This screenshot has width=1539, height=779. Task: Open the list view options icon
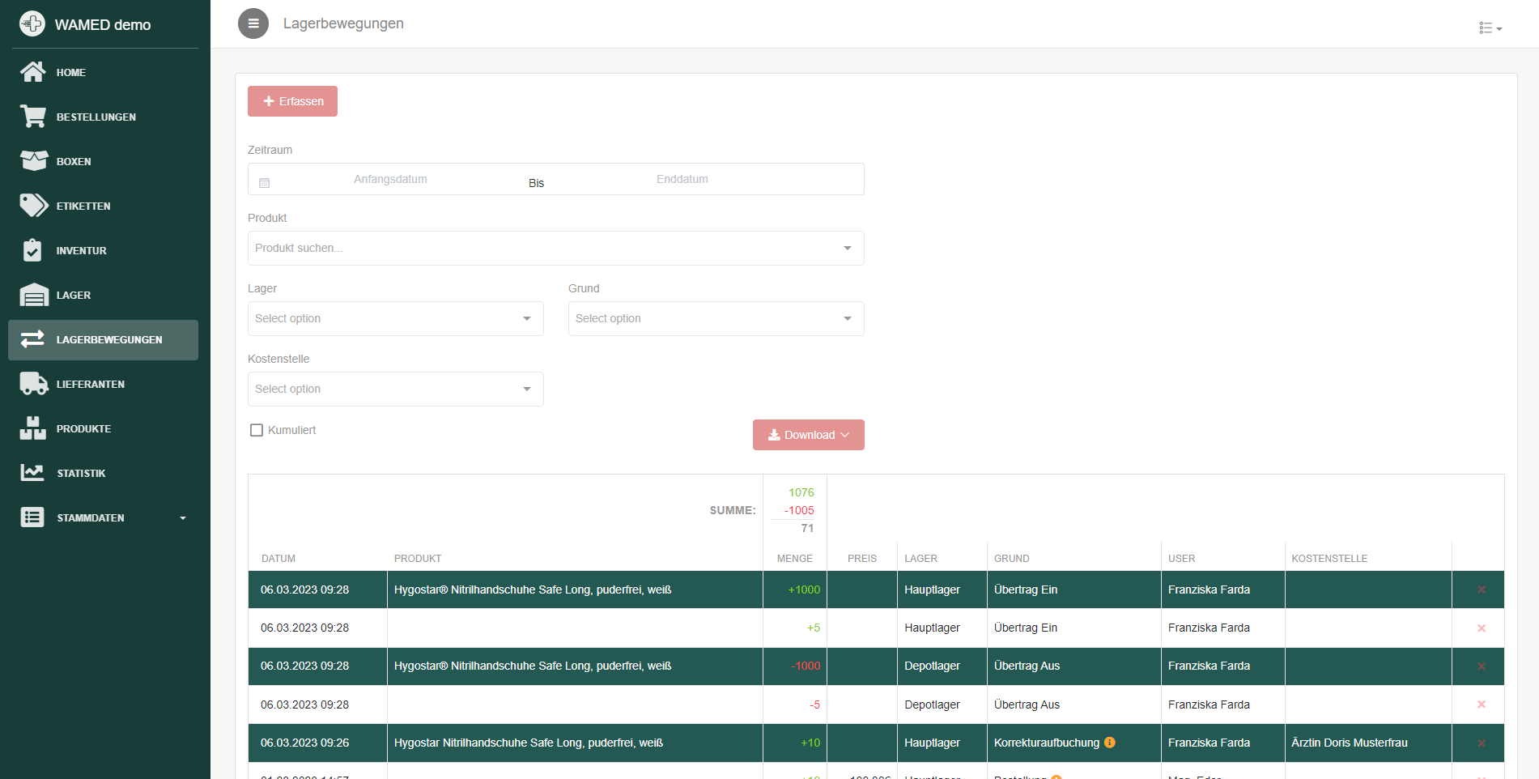[x=1489, y=28]
